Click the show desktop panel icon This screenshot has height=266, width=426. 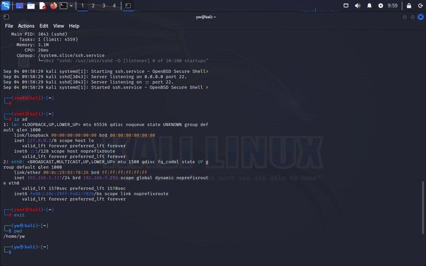[x=20, y=6]
